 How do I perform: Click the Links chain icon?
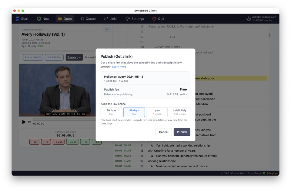(106, 19)
